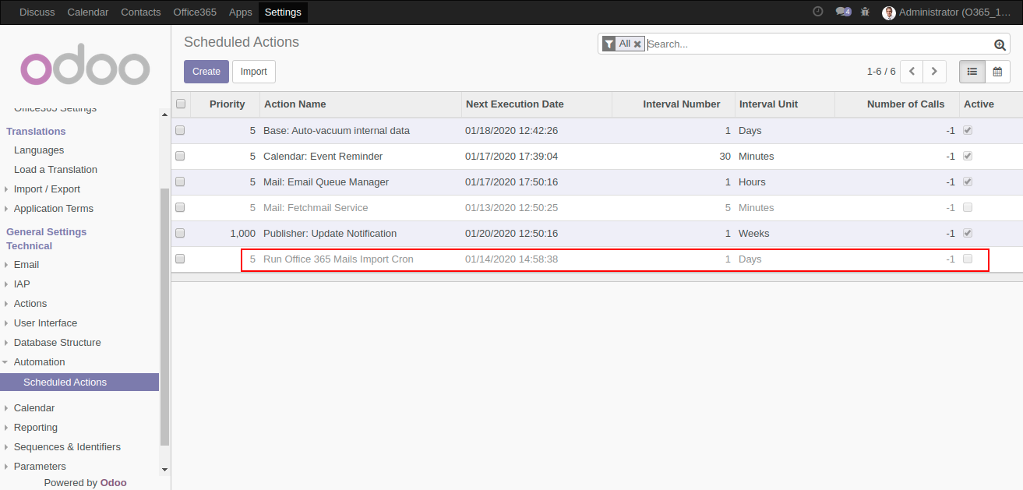Expand the Reporting section
Screen dimensions: 1023x490
[x=36, y=427]
